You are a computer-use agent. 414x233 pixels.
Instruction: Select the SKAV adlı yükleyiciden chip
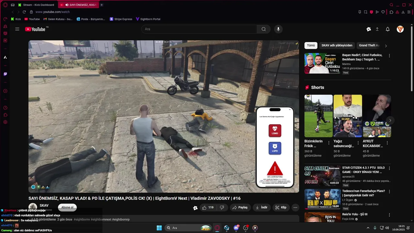tap(337, 45)
